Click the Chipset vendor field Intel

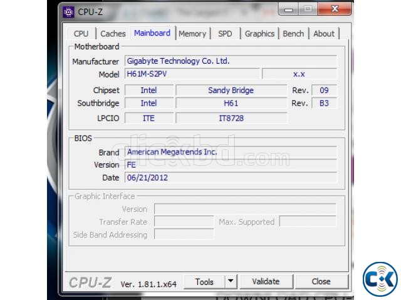[149, 90]
